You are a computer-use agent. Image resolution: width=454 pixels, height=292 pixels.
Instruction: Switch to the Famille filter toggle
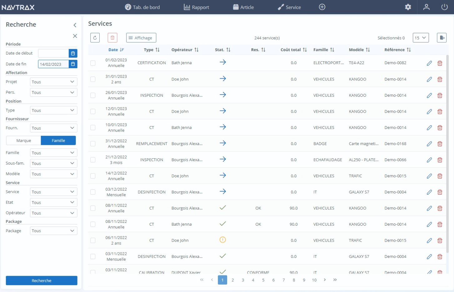tap(58, 140)
